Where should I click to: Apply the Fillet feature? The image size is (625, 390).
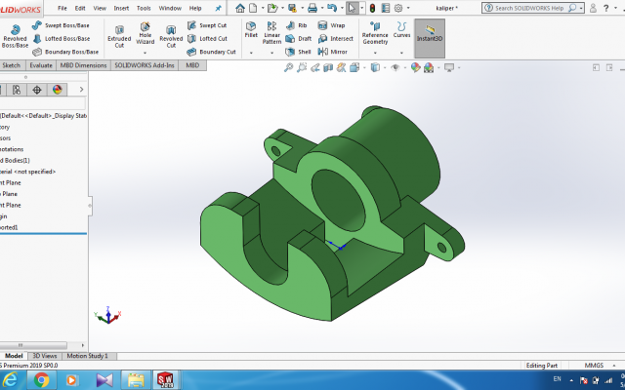251,30
